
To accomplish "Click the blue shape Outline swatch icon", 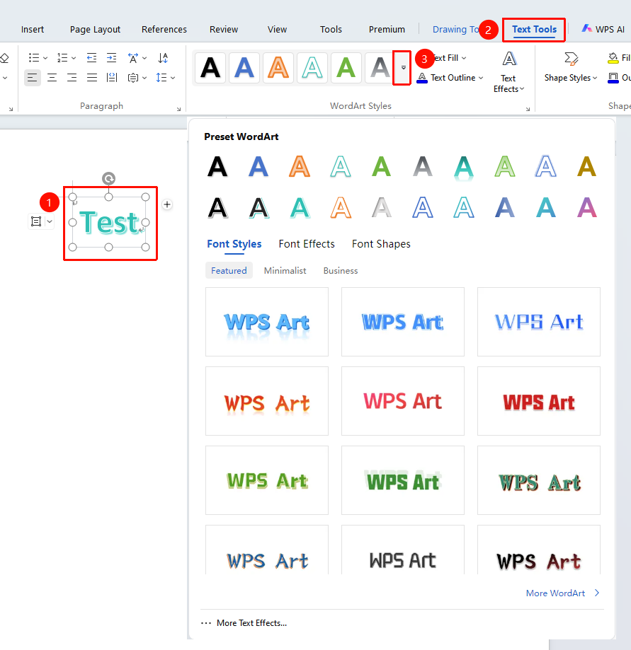I will click(x=613, y=78).
